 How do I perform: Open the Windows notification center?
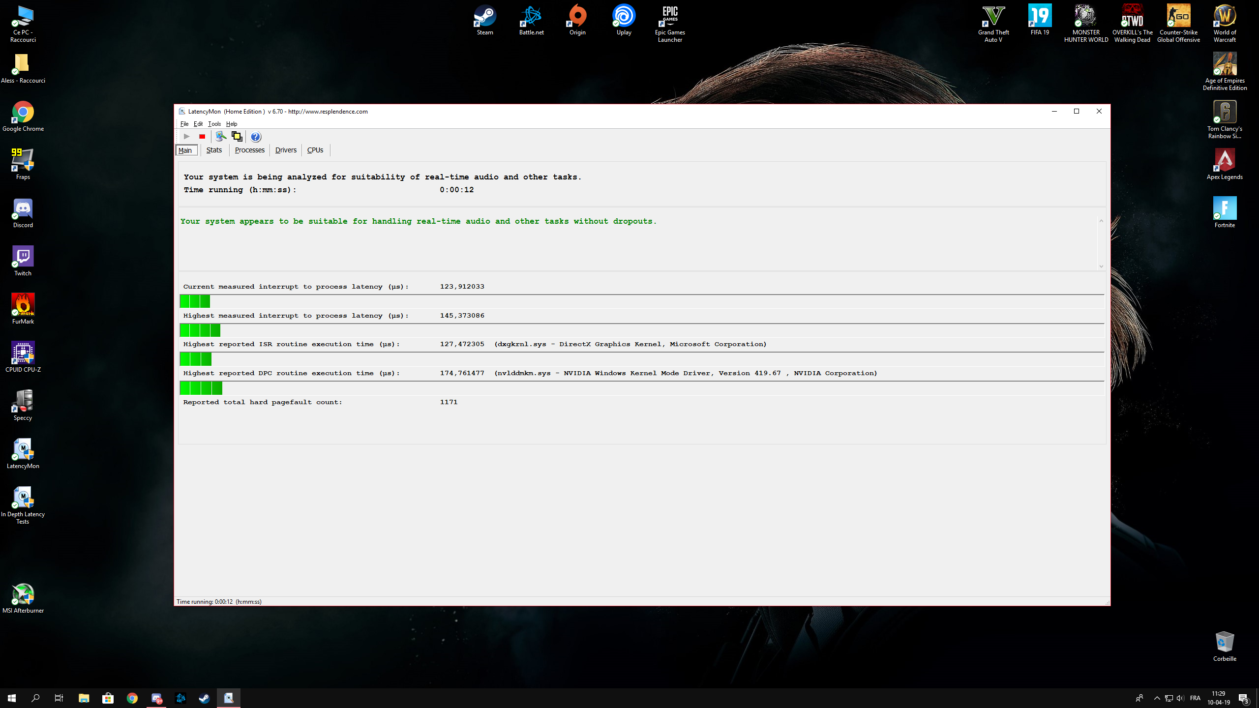[1243, 698]
